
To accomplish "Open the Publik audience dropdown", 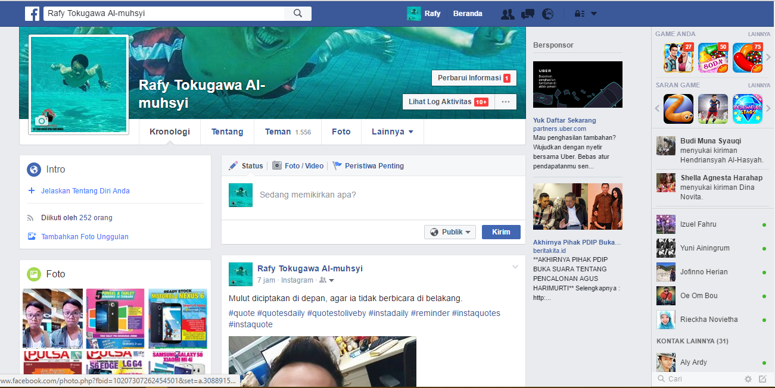I will (x=450, y=232).
